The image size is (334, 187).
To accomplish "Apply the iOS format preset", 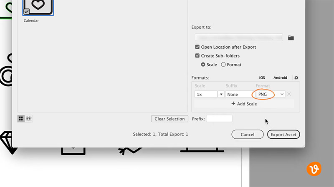I will tap(262, 77).
